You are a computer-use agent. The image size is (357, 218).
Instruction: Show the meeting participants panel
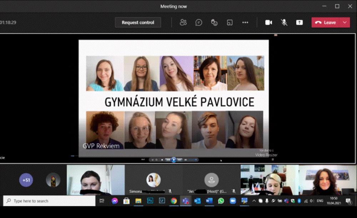pos(183,23)
